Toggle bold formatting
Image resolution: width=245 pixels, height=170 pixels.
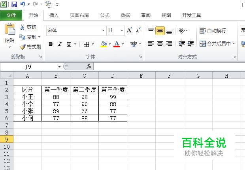(51, 44)
